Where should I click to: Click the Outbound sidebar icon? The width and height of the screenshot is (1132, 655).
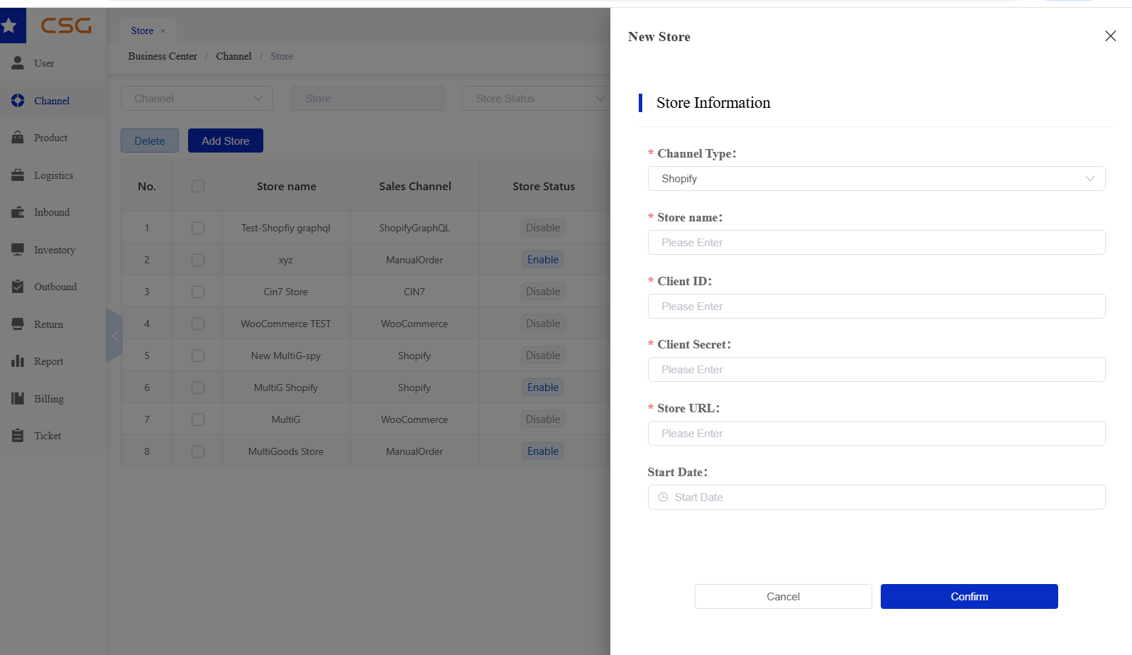click(x=18, y=287)
